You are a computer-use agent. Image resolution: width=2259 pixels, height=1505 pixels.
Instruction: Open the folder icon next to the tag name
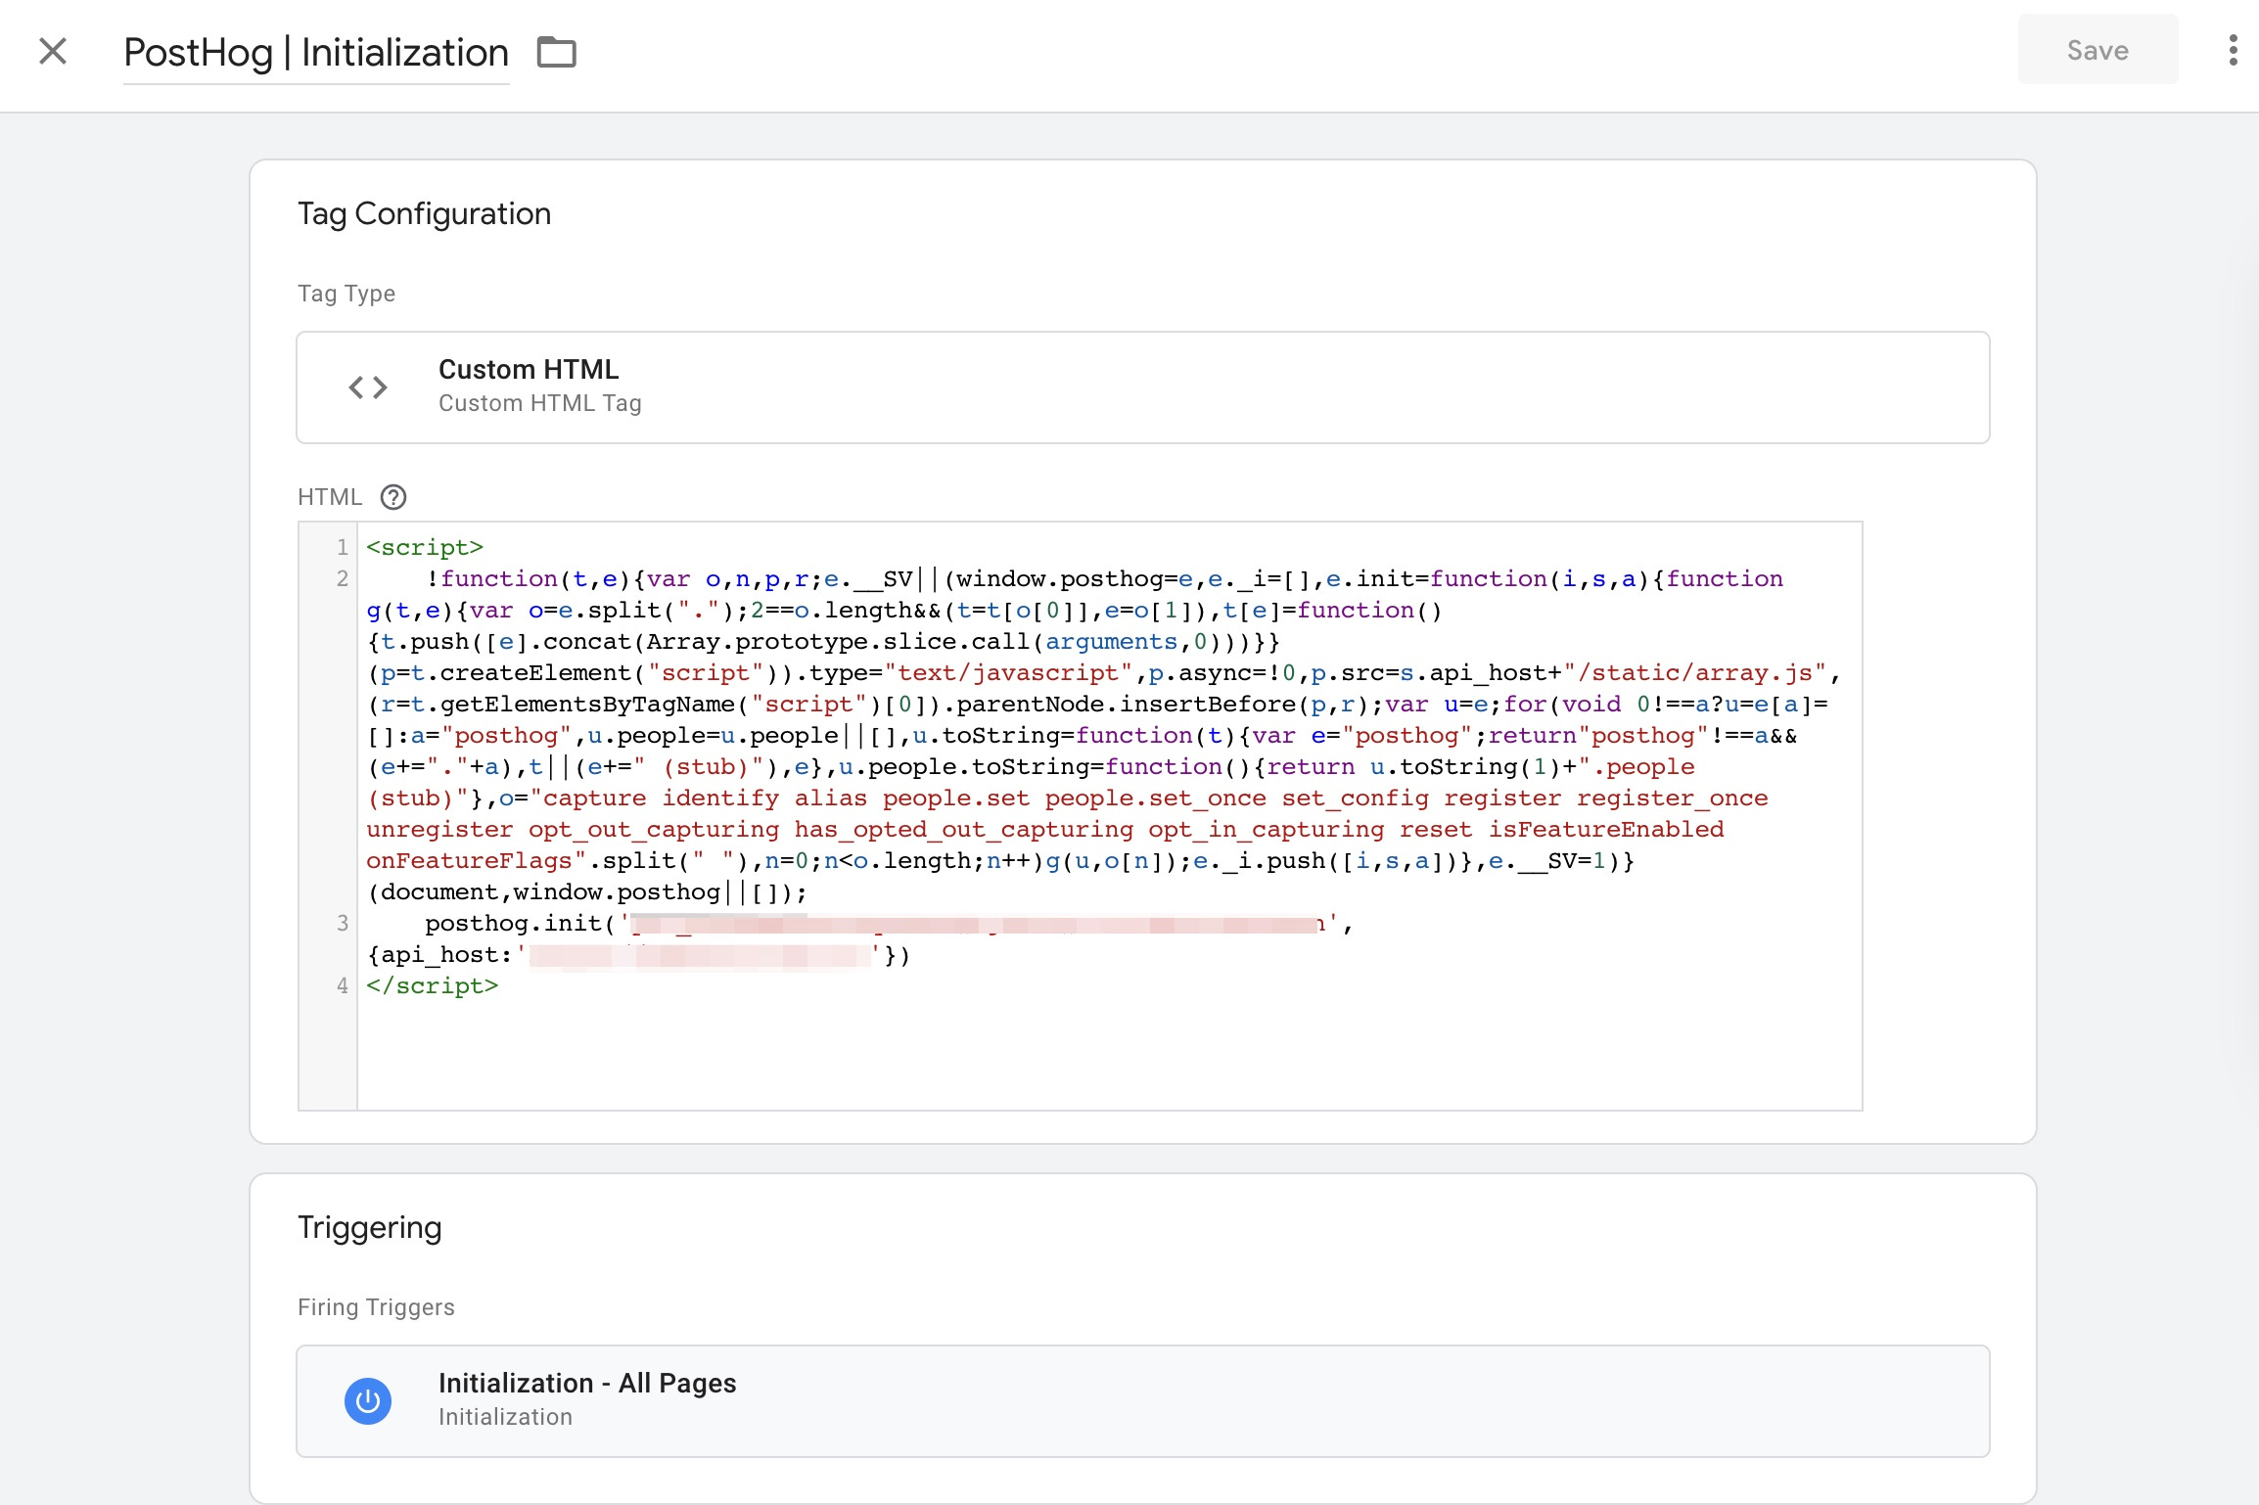tap(557, 52)
